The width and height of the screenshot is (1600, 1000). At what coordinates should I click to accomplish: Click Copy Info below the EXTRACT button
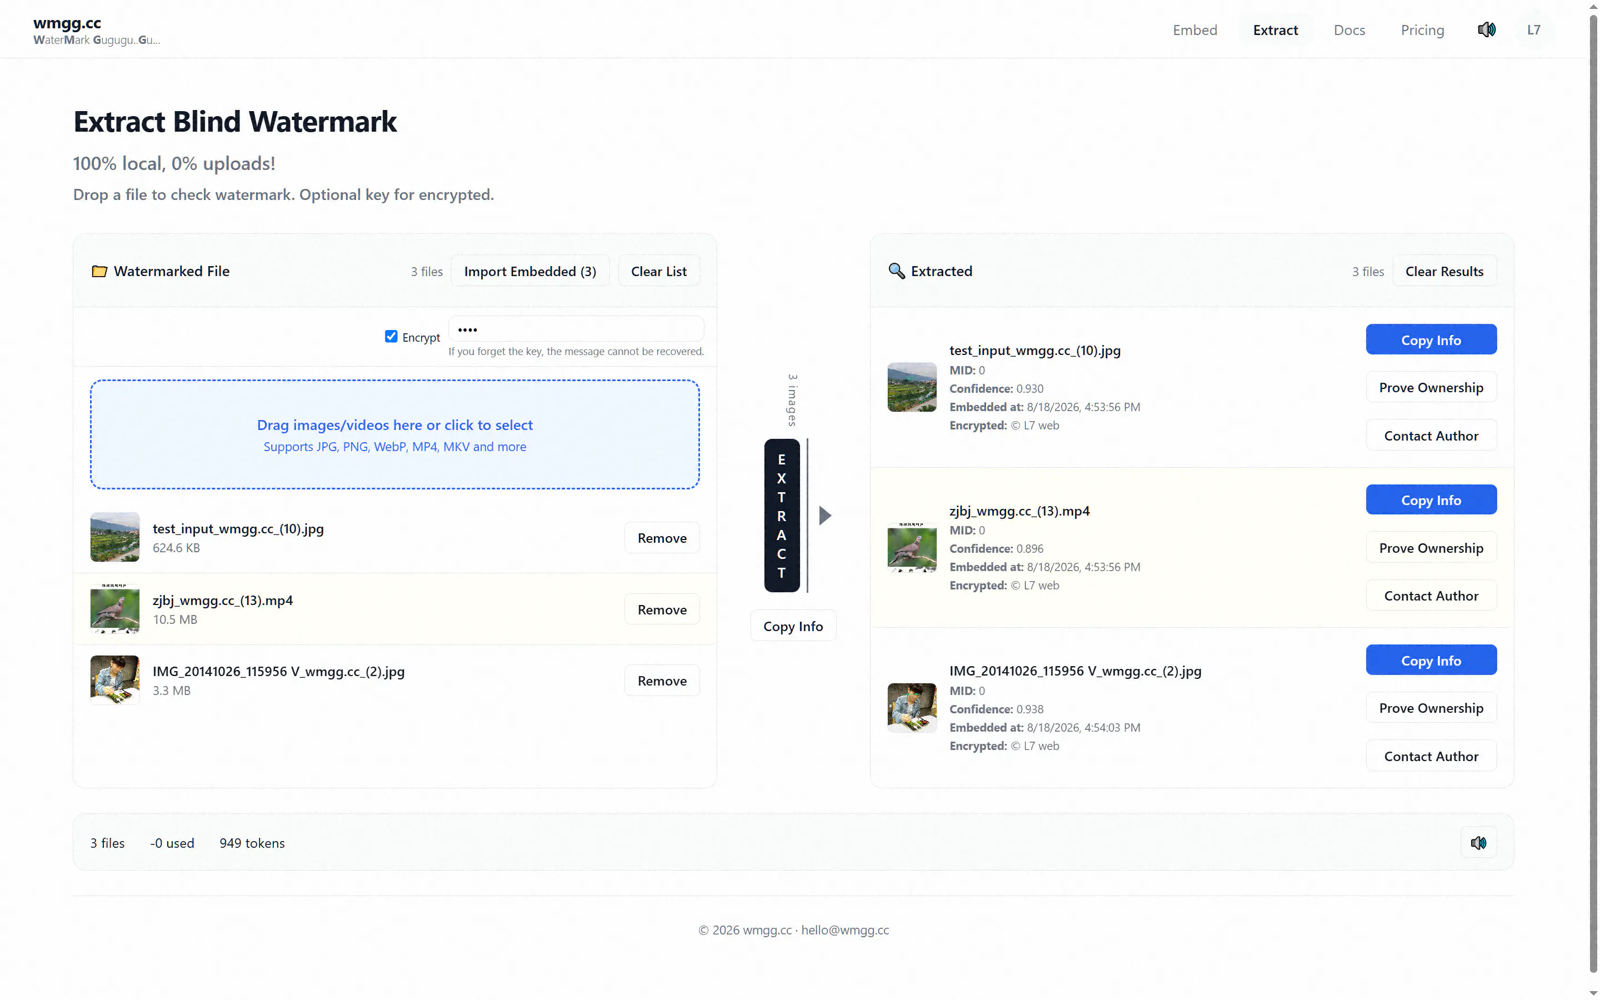pyautogui.click(x=793, y=626)
